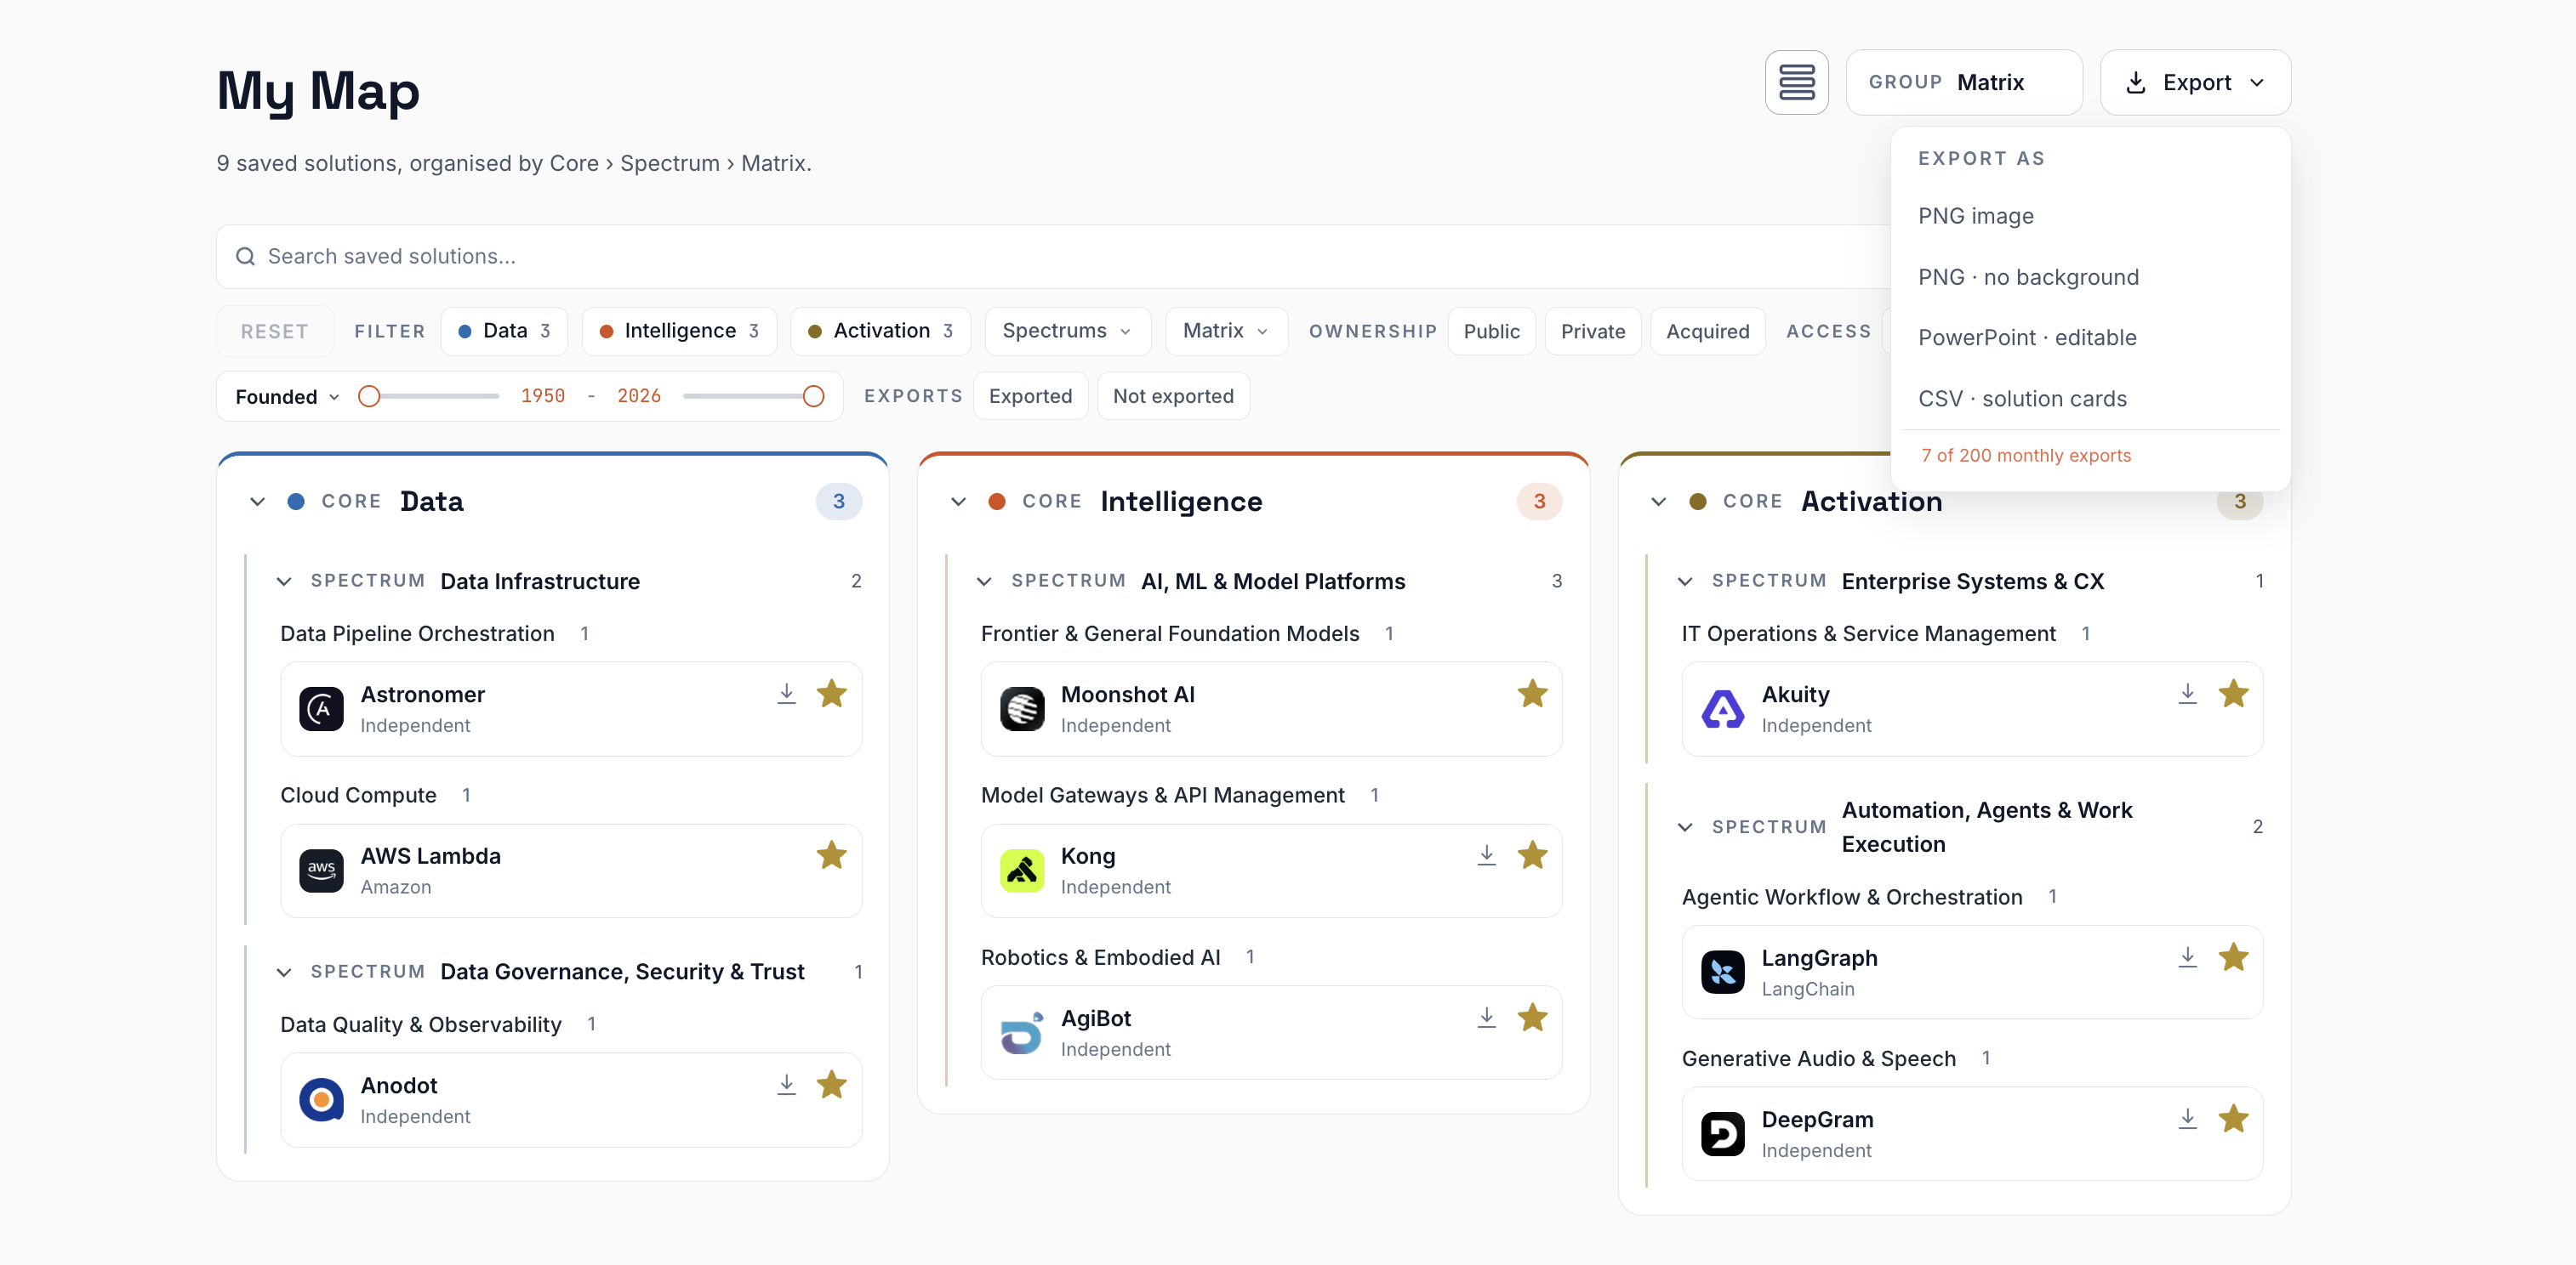Click the 1950 minimum year value
Screen dimensions: 2576x1265
543,395
